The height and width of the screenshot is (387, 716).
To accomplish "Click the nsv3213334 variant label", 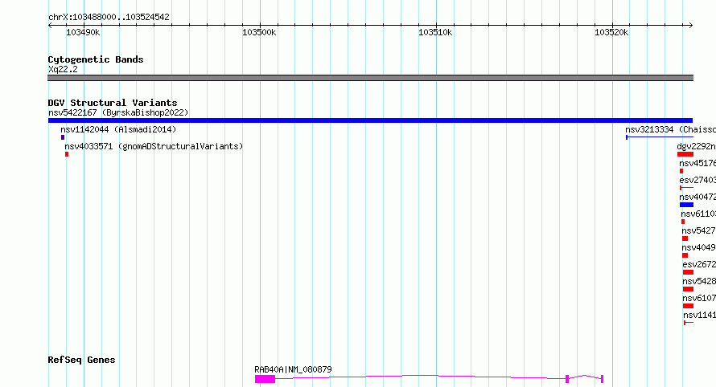I will click(670, 129).
